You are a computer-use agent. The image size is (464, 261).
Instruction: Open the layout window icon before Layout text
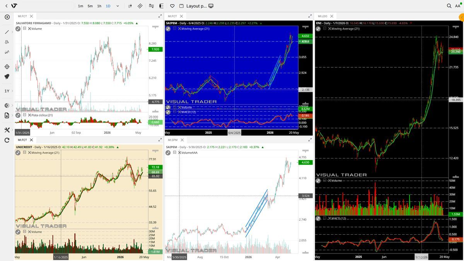pyautogui.click(x=181, y=6)
